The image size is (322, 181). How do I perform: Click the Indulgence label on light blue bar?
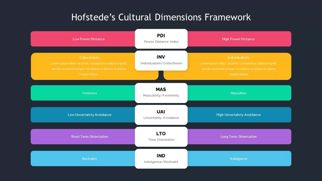pyautogui.click(x=238, y=159)
